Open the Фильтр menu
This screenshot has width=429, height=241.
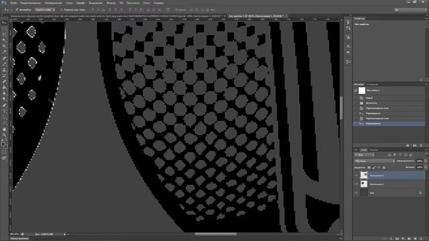(111, 3)
